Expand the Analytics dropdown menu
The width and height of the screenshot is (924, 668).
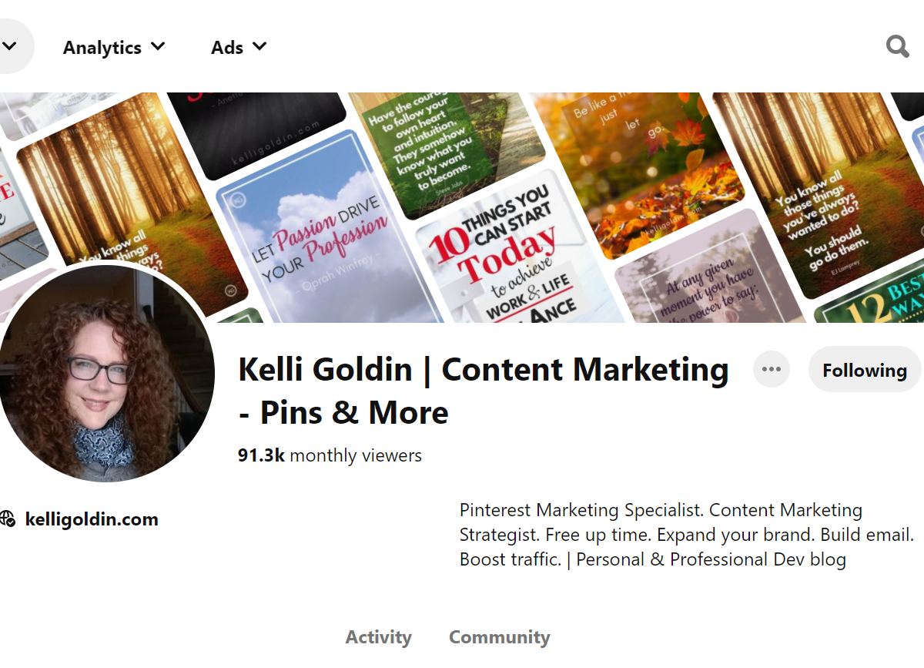(x=114, y=47)
